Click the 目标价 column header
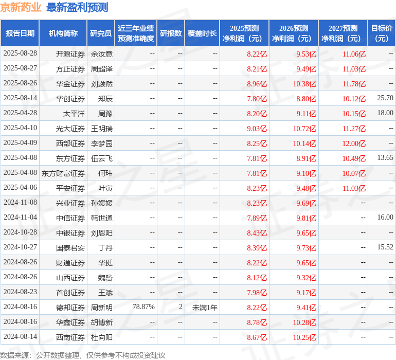The width and height of the screenshot is (396, 360). tap(382, 33)
